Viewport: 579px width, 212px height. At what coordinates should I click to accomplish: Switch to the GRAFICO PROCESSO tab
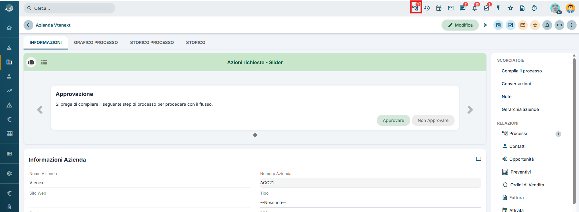[96, 42]
